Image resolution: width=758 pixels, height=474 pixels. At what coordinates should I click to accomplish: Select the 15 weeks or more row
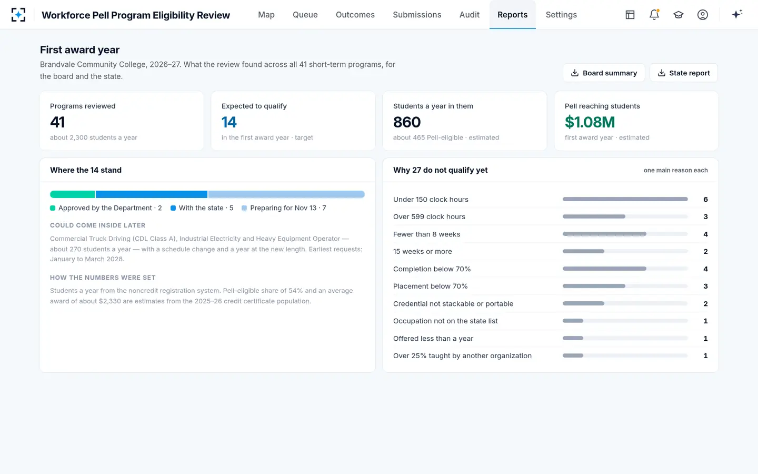pyautogui.click(x=551, y=251)
